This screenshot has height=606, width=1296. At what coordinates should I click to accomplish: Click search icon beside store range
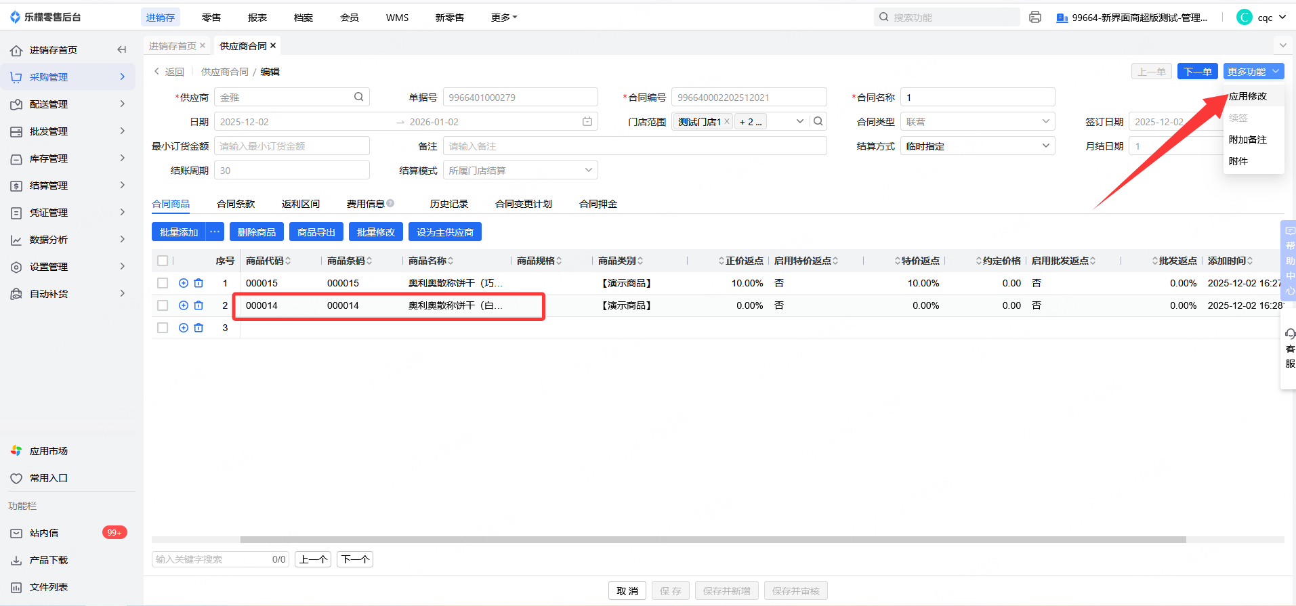coord(818,121)
